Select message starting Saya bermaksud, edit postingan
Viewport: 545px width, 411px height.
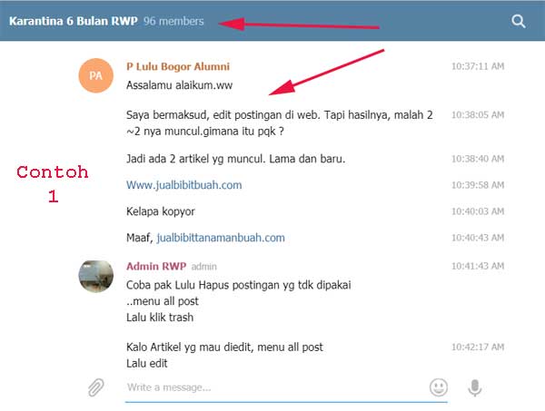(x=280, y=122)
